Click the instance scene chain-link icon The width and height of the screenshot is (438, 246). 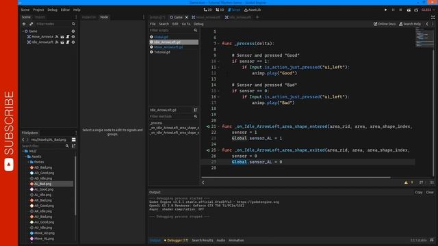pyautogui.click(x=31, y=24)
